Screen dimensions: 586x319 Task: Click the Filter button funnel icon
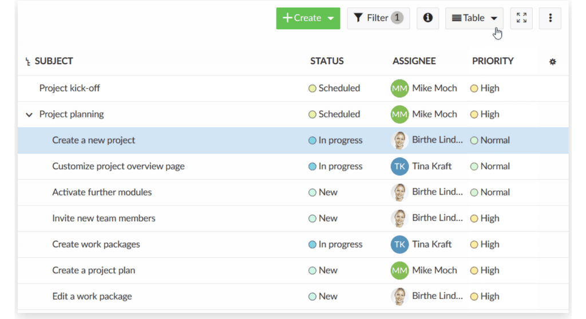click(358, 18)
